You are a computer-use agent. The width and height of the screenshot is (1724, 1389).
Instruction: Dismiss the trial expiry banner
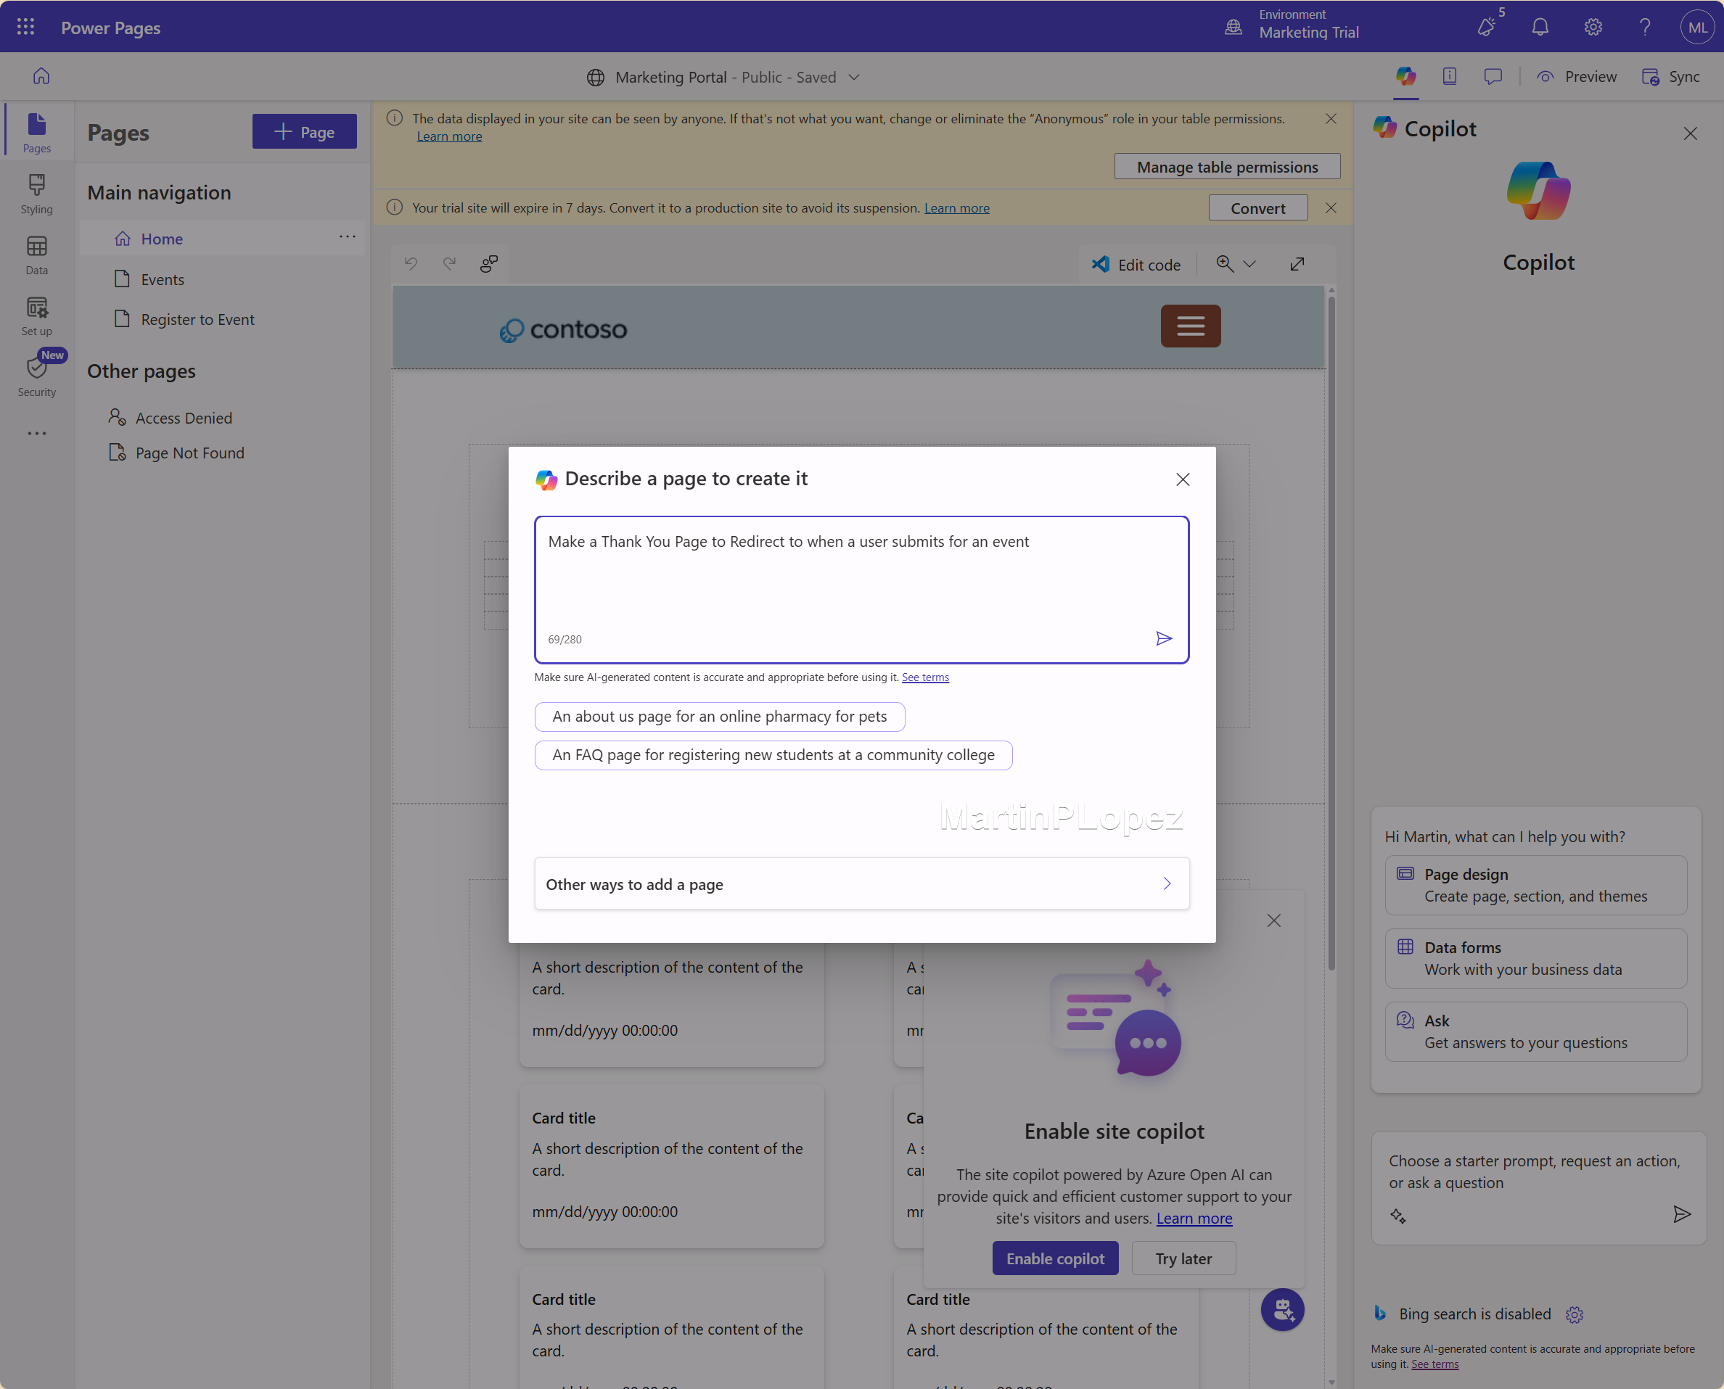[1331, 208]
